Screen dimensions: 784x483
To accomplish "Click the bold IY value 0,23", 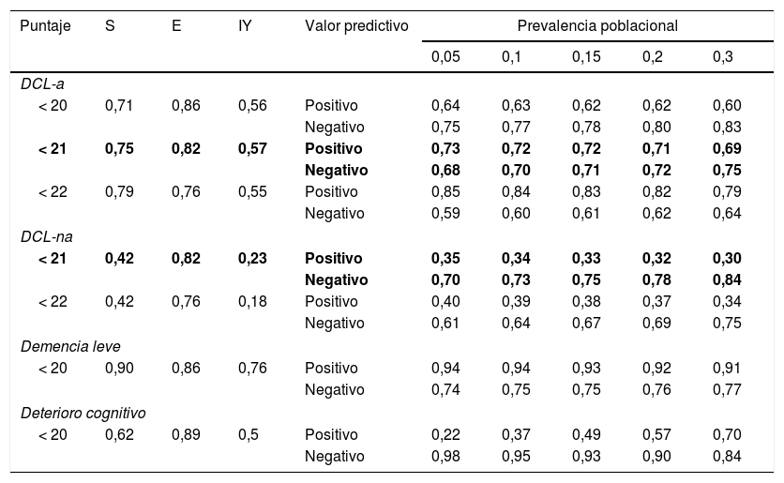I will 252,258.
